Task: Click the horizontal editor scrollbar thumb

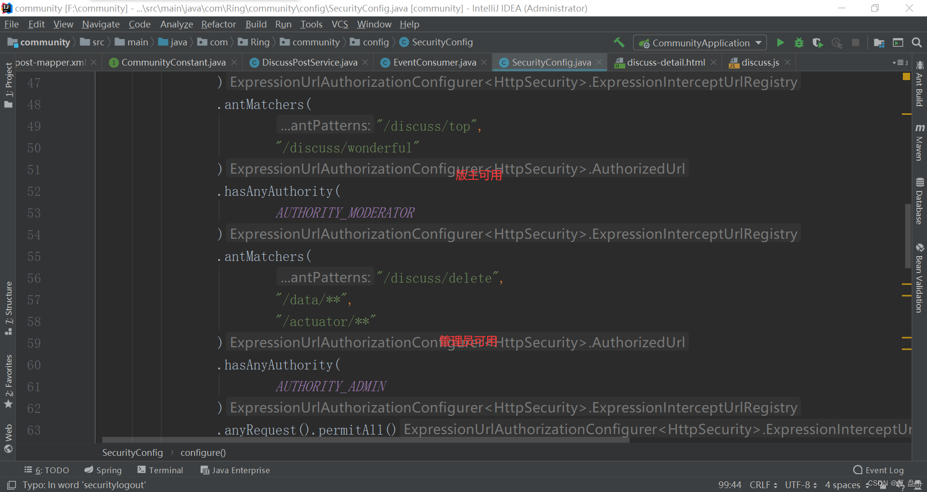Action: [x=365, y=440]
